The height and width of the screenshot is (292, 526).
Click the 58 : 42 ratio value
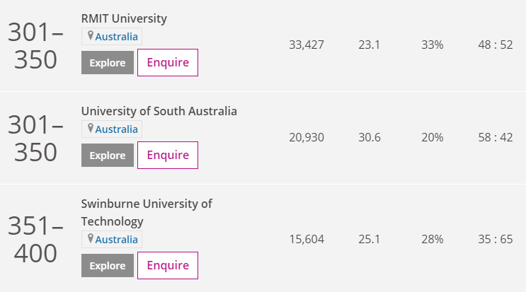coord(496,137)
